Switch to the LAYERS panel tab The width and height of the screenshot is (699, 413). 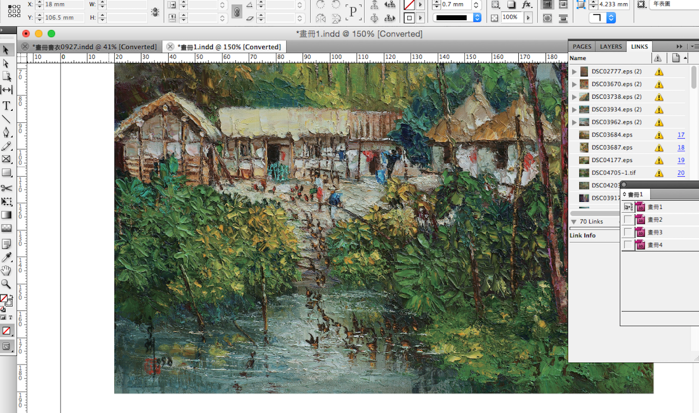click(611, 47)
